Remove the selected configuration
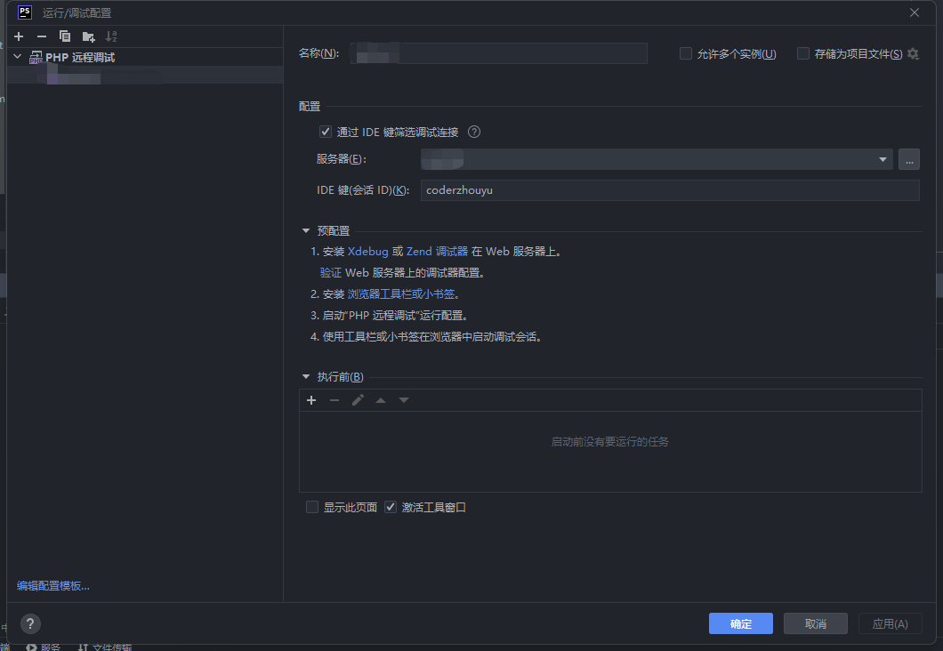 click(42, 36)
